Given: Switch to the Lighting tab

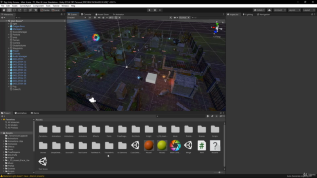Looking at the screenshot, I should click(248, 14).
